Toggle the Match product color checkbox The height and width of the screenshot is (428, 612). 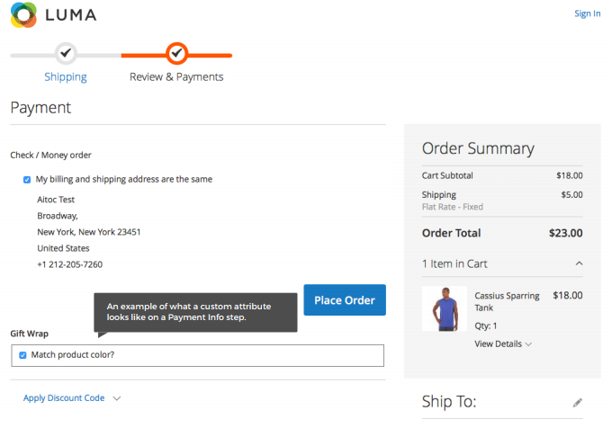click(22, 355)
